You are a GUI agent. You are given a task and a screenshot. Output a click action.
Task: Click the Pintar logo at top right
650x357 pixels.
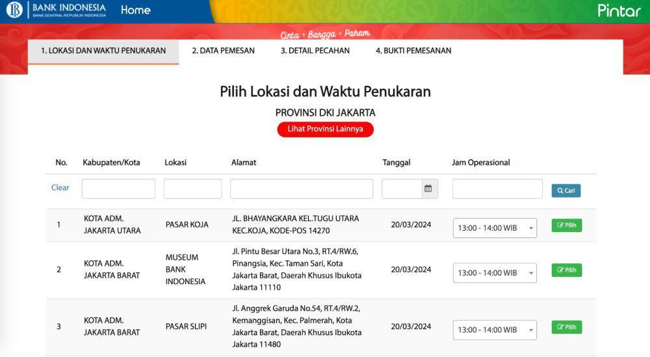(619, 10)
